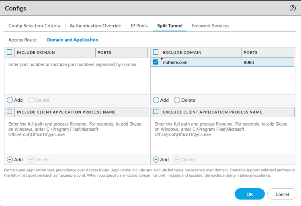The image size is (301, 206).
Task: Select the Domain and Application sub-tab
Action: (x=72, y=40)
